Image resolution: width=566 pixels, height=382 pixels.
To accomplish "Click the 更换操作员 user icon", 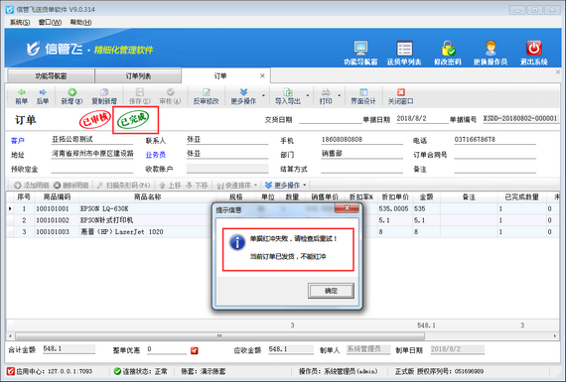I will [491, 48].
